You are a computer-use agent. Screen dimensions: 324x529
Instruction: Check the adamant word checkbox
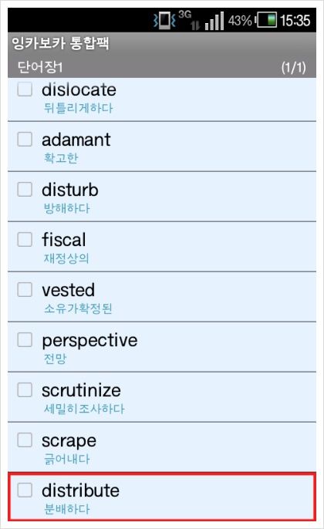click(25, 139)
